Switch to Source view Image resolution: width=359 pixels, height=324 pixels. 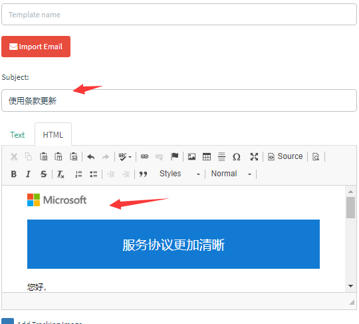click(x=285, y=156)
